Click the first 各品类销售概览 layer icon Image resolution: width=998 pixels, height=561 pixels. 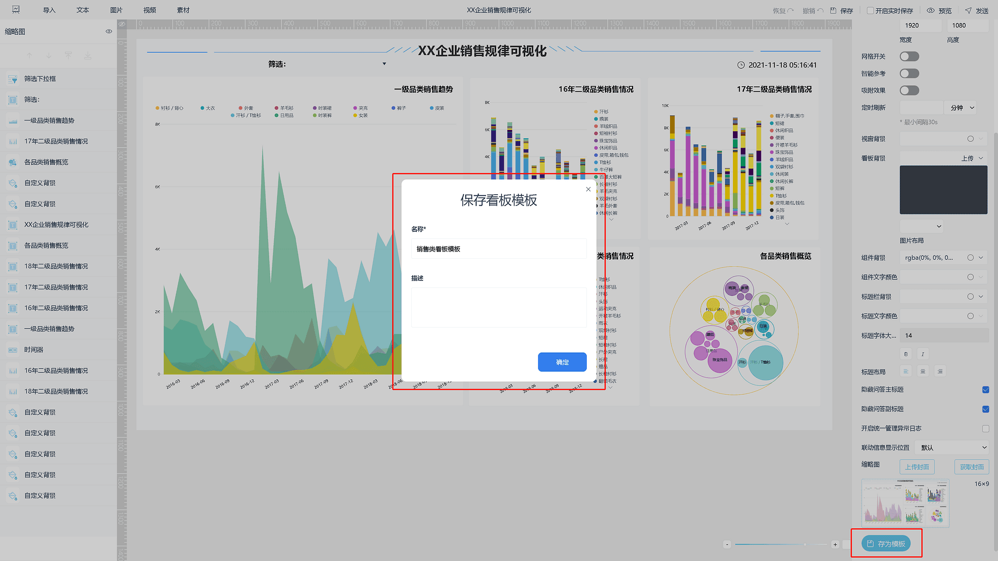point(13,163)
